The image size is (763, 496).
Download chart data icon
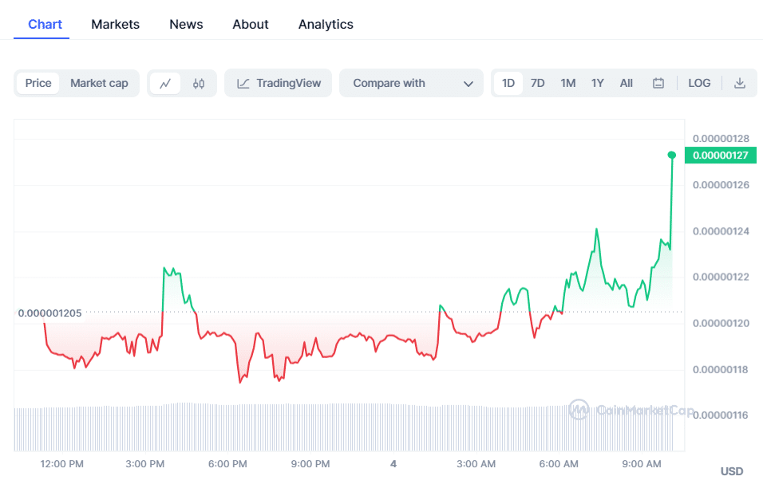coord(740,83)
